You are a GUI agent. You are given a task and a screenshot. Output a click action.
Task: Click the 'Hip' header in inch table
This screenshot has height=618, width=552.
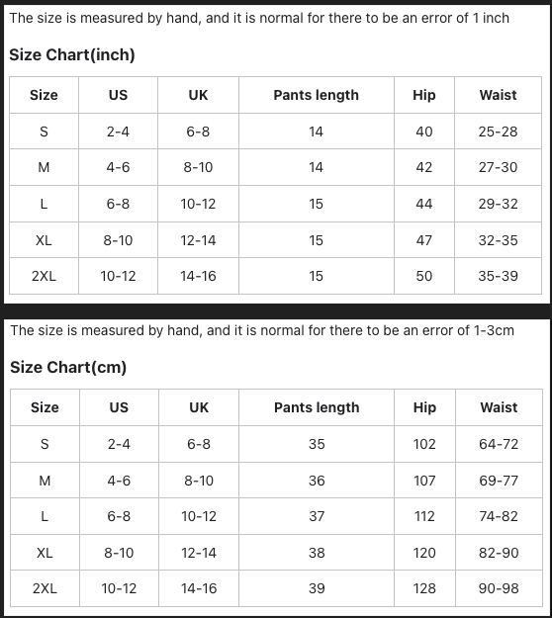424,95
